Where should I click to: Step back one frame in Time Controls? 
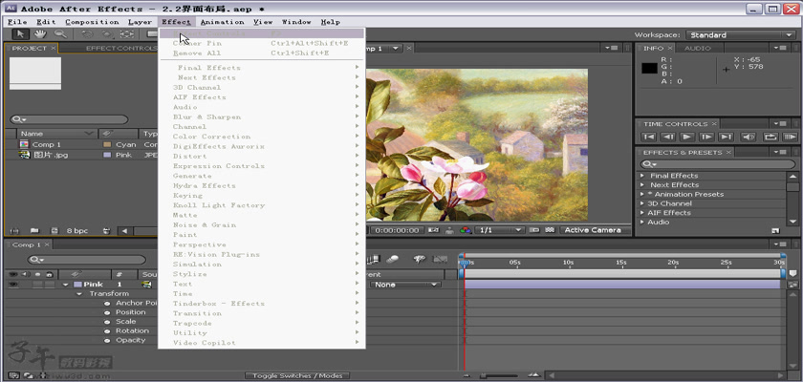click(668, 138)
